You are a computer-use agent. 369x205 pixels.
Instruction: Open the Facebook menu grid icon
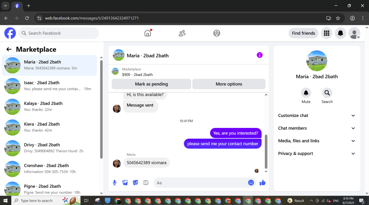(x=327, y=33)
